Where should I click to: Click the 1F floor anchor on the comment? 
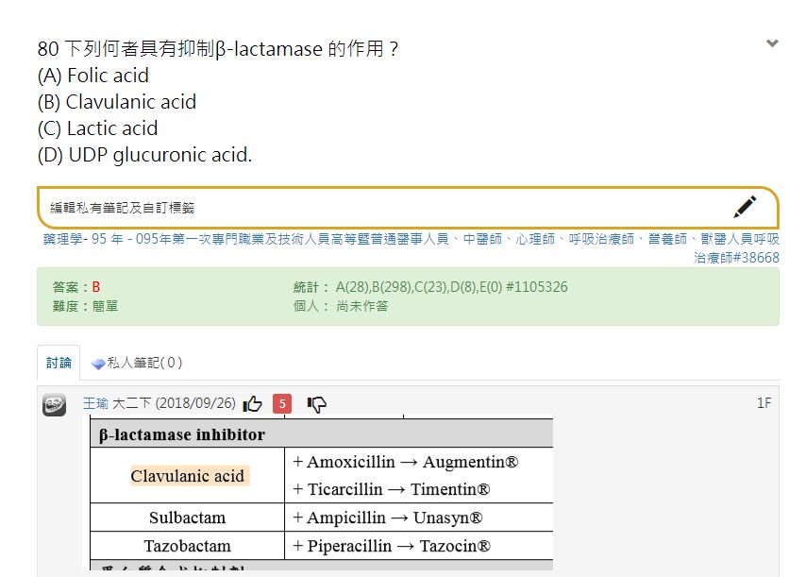tap(765, 403)
